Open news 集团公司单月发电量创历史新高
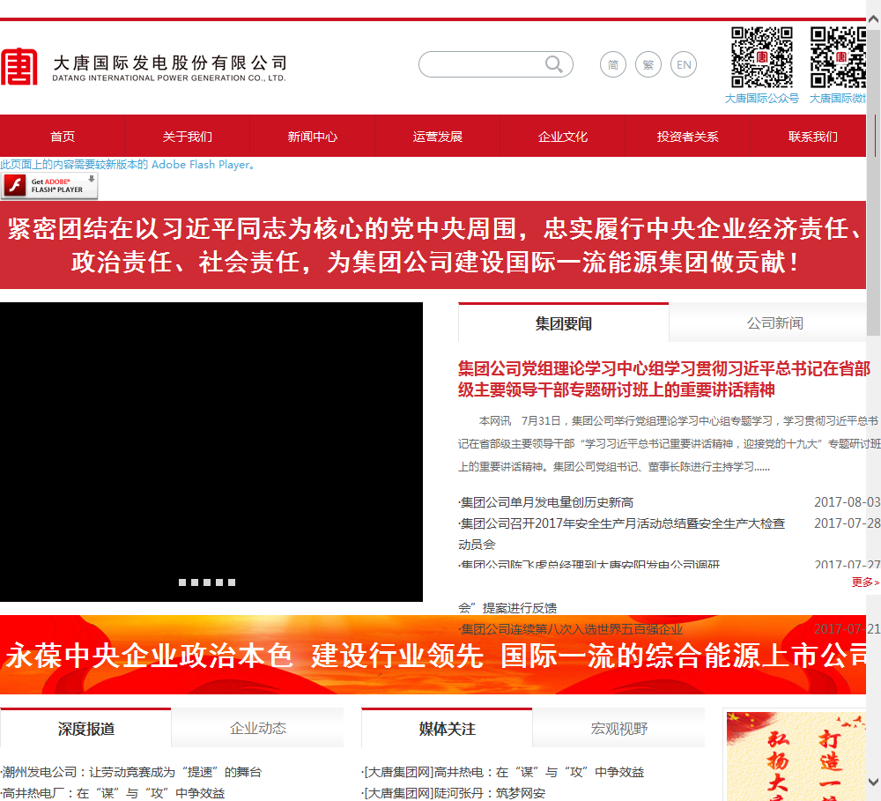 click(x=547, y=502)
